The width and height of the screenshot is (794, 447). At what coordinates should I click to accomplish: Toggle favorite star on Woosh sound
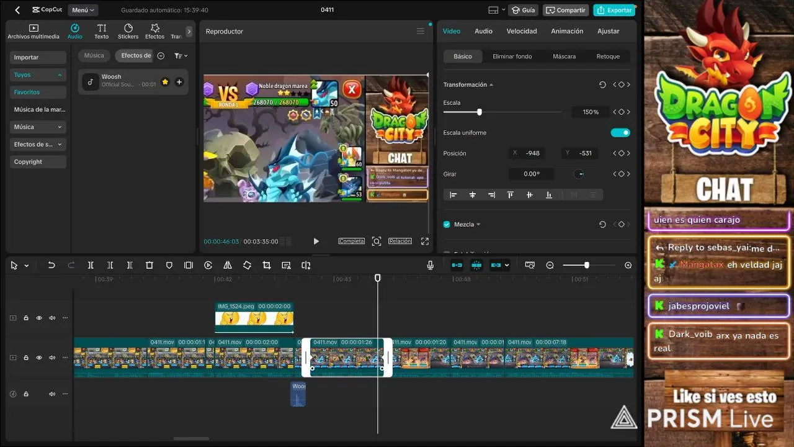click(165, 82)
